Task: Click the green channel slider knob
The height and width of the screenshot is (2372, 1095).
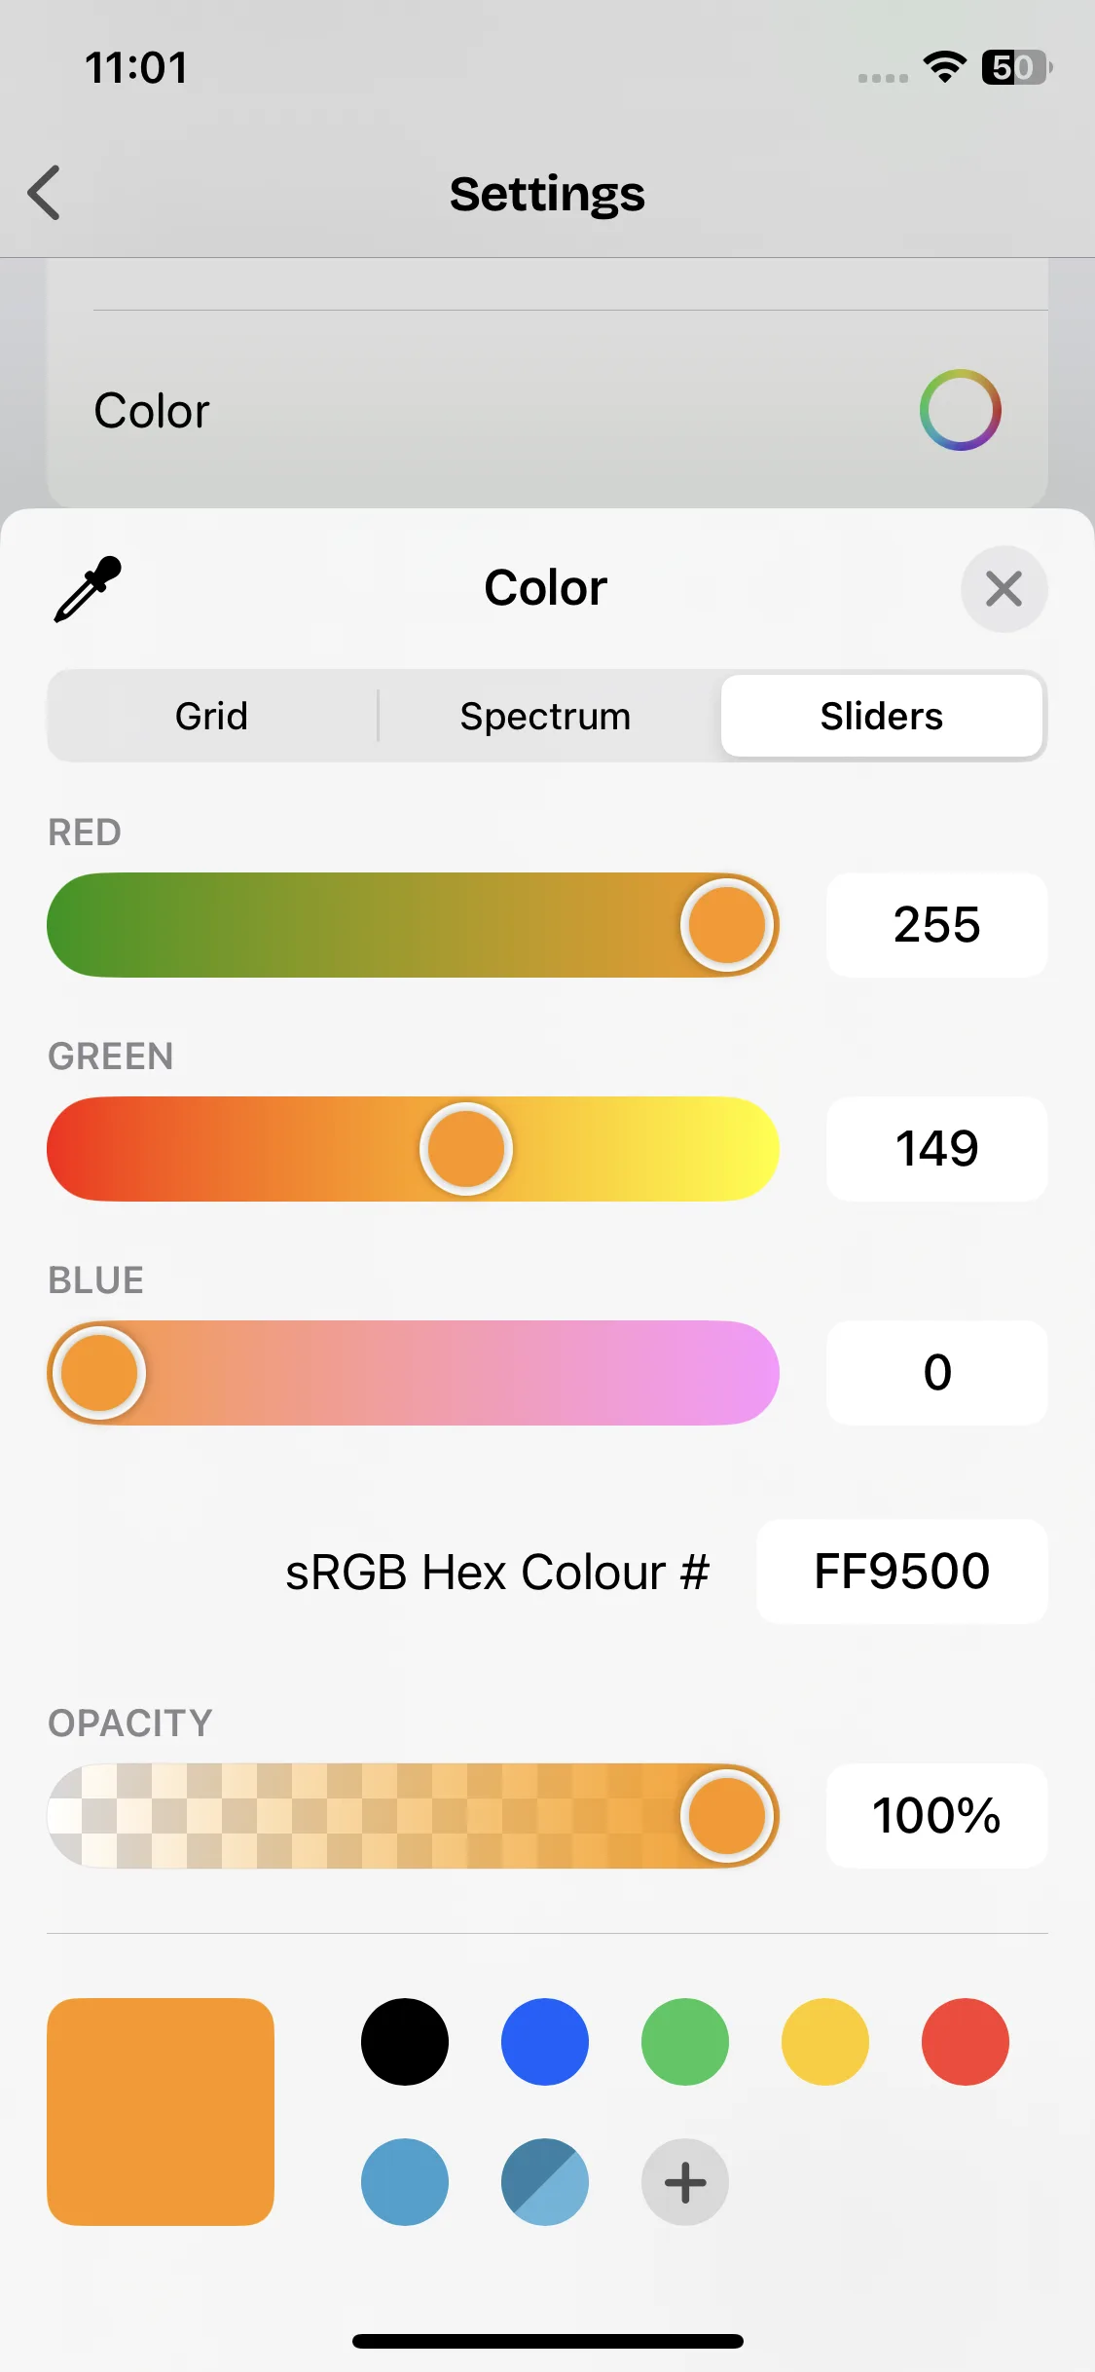Action: 466,1149
